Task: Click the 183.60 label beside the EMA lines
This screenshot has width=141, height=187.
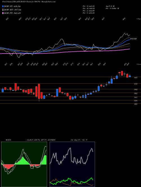Action: click(x=133, y=39)
